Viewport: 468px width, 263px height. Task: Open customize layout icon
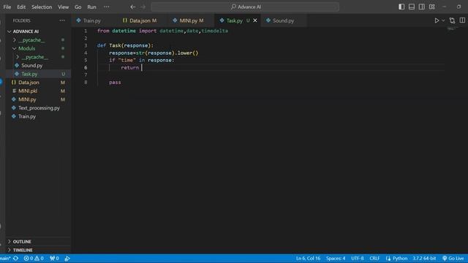[x=432, y=7]
